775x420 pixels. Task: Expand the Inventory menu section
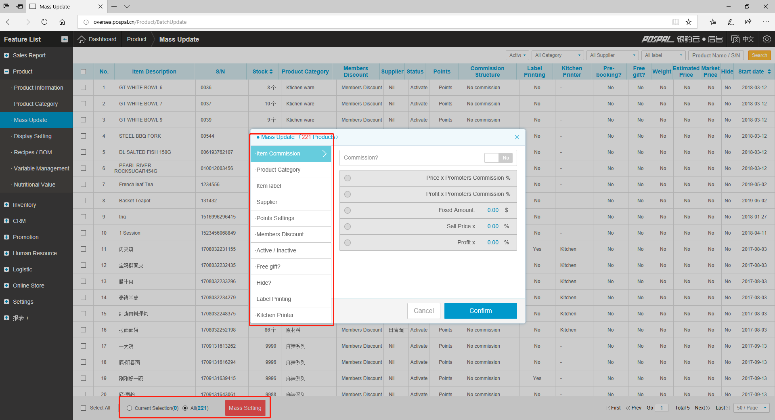coord(24,205)
